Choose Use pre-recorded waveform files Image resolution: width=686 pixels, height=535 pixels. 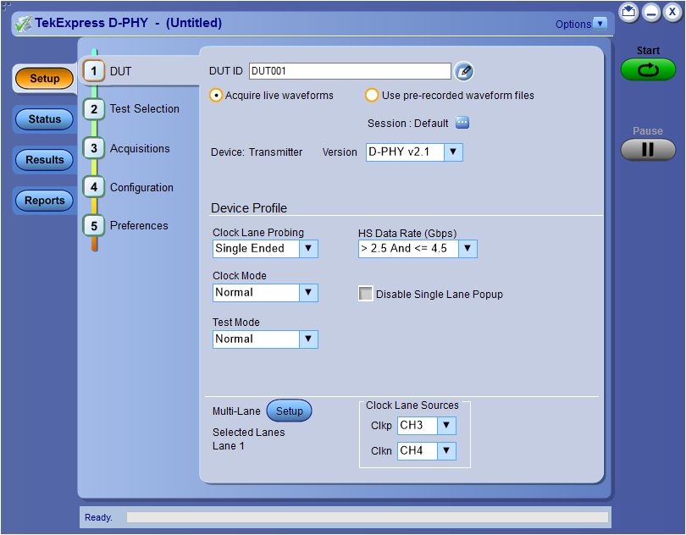(x=372, y=96)
